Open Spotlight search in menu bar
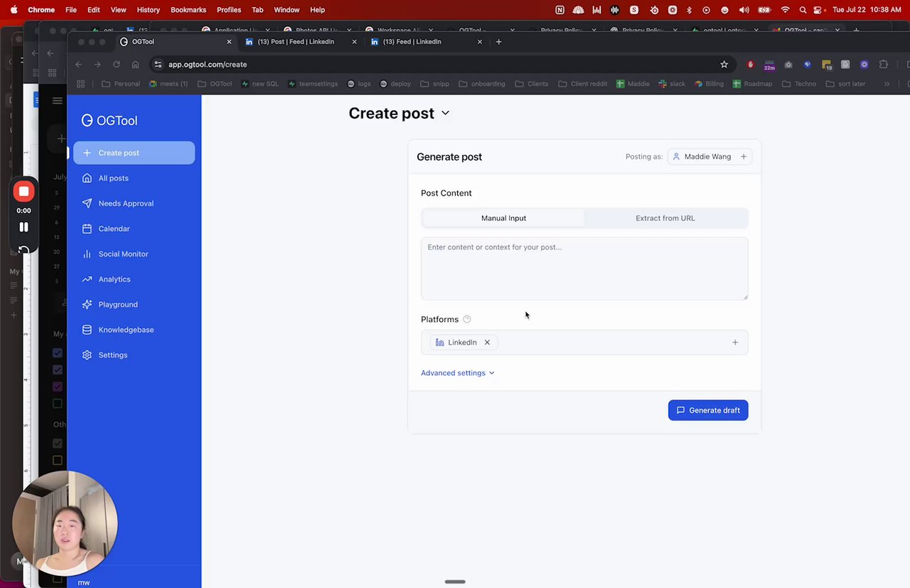Screen dimensions: 910x588 803,10
